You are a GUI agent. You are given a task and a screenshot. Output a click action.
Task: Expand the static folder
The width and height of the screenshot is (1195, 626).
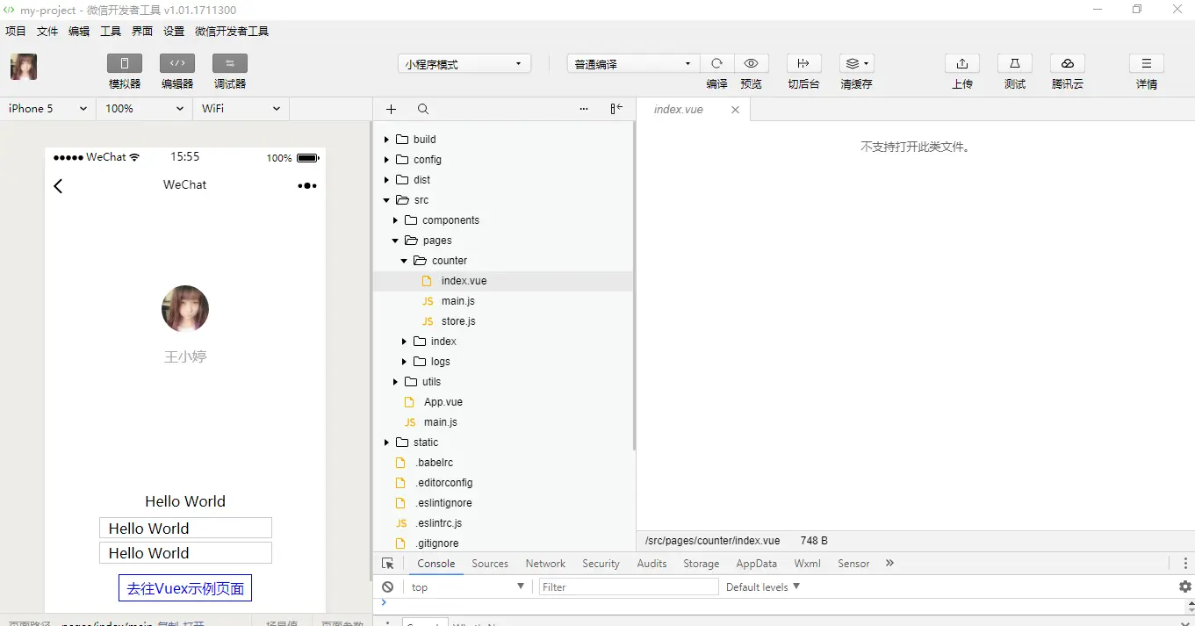click(x=386, y=443)
